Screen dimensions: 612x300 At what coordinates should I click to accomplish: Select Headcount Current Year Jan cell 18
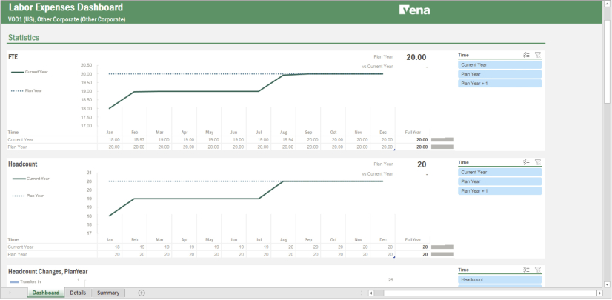tap(110, 247)
